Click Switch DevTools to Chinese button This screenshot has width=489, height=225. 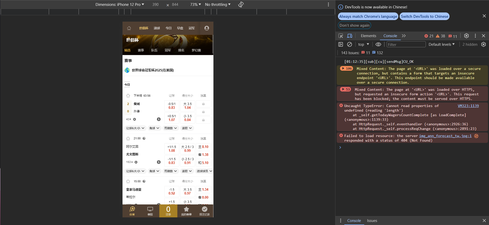pos(424,17)
